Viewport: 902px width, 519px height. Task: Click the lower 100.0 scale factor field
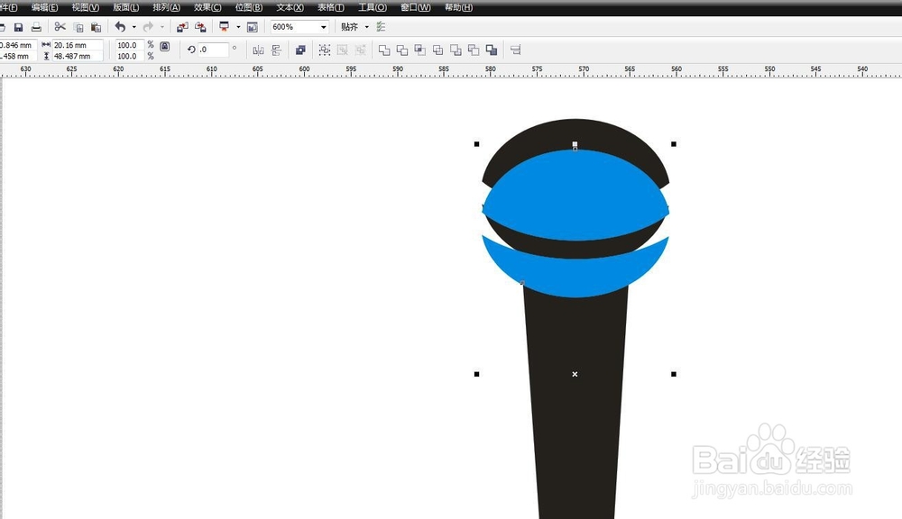click(129, 57)
